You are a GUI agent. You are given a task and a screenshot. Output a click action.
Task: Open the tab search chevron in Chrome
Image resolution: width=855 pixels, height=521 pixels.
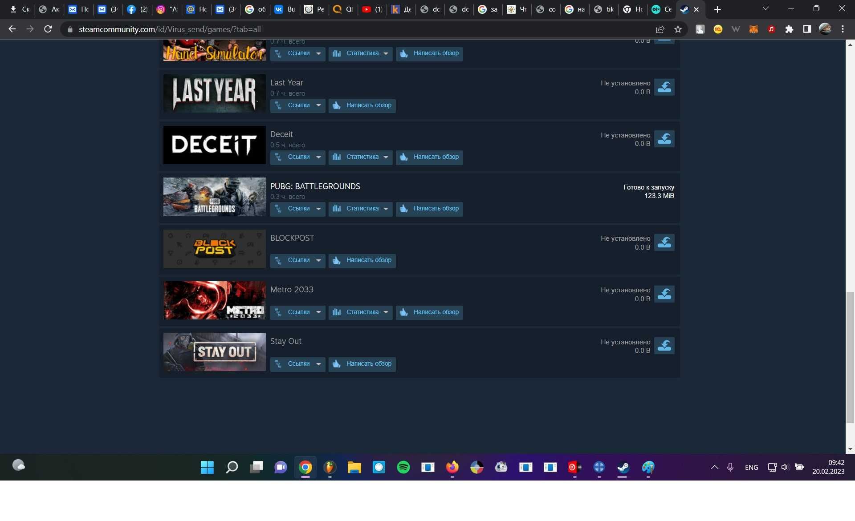click(765, 9)
